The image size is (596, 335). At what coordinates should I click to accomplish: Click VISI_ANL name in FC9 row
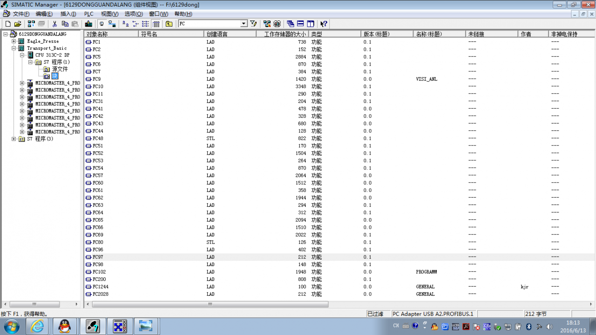427,79
